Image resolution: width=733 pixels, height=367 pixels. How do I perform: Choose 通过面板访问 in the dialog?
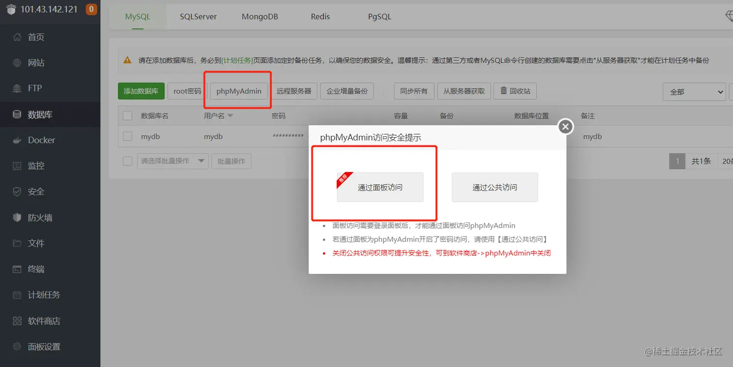(380, 187)
